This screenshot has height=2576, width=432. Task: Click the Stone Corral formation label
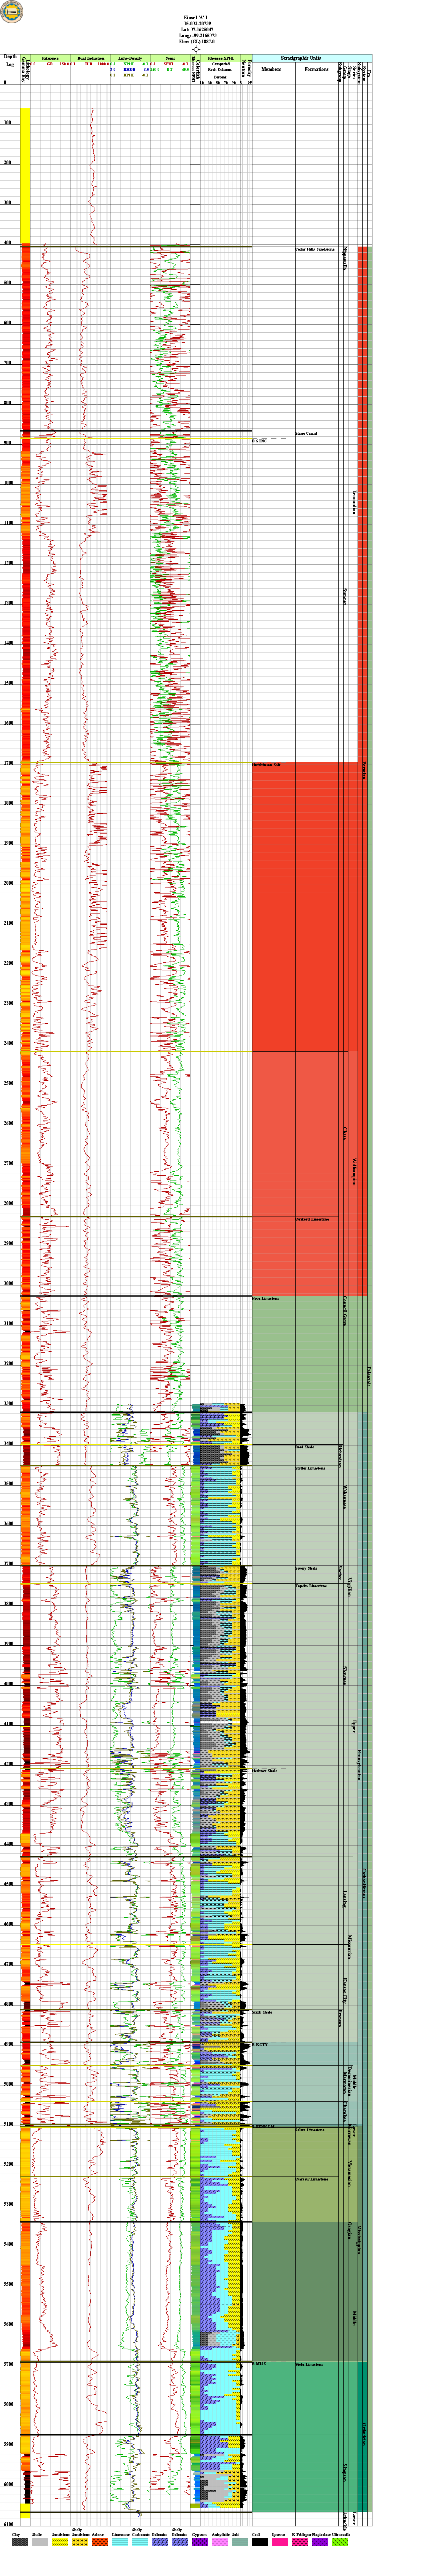tap(306, 433)
